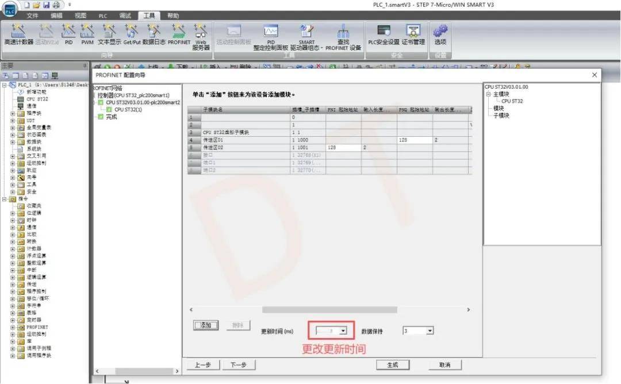The height and width of the screenshot is (384, 621).
Task: Select the 传送区02 row name
Action: click(213, 148)
